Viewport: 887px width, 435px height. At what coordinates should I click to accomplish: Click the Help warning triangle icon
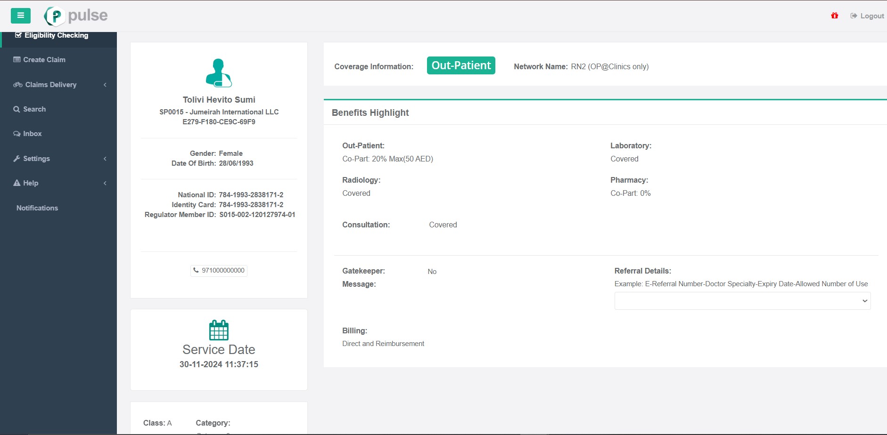pos(17,183)
